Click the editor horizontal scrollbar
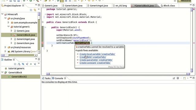This screenshot has width=196, height=110. pos(118,74)
